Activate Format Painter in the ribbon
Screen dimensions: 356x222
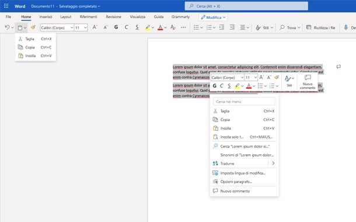point(33,27)
